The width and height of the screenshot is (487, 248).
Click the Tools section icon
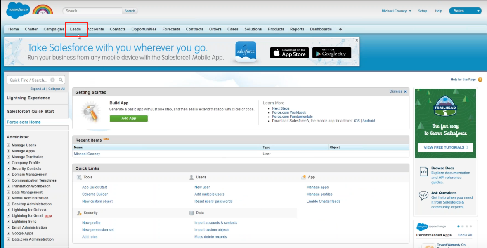[79, 177]
